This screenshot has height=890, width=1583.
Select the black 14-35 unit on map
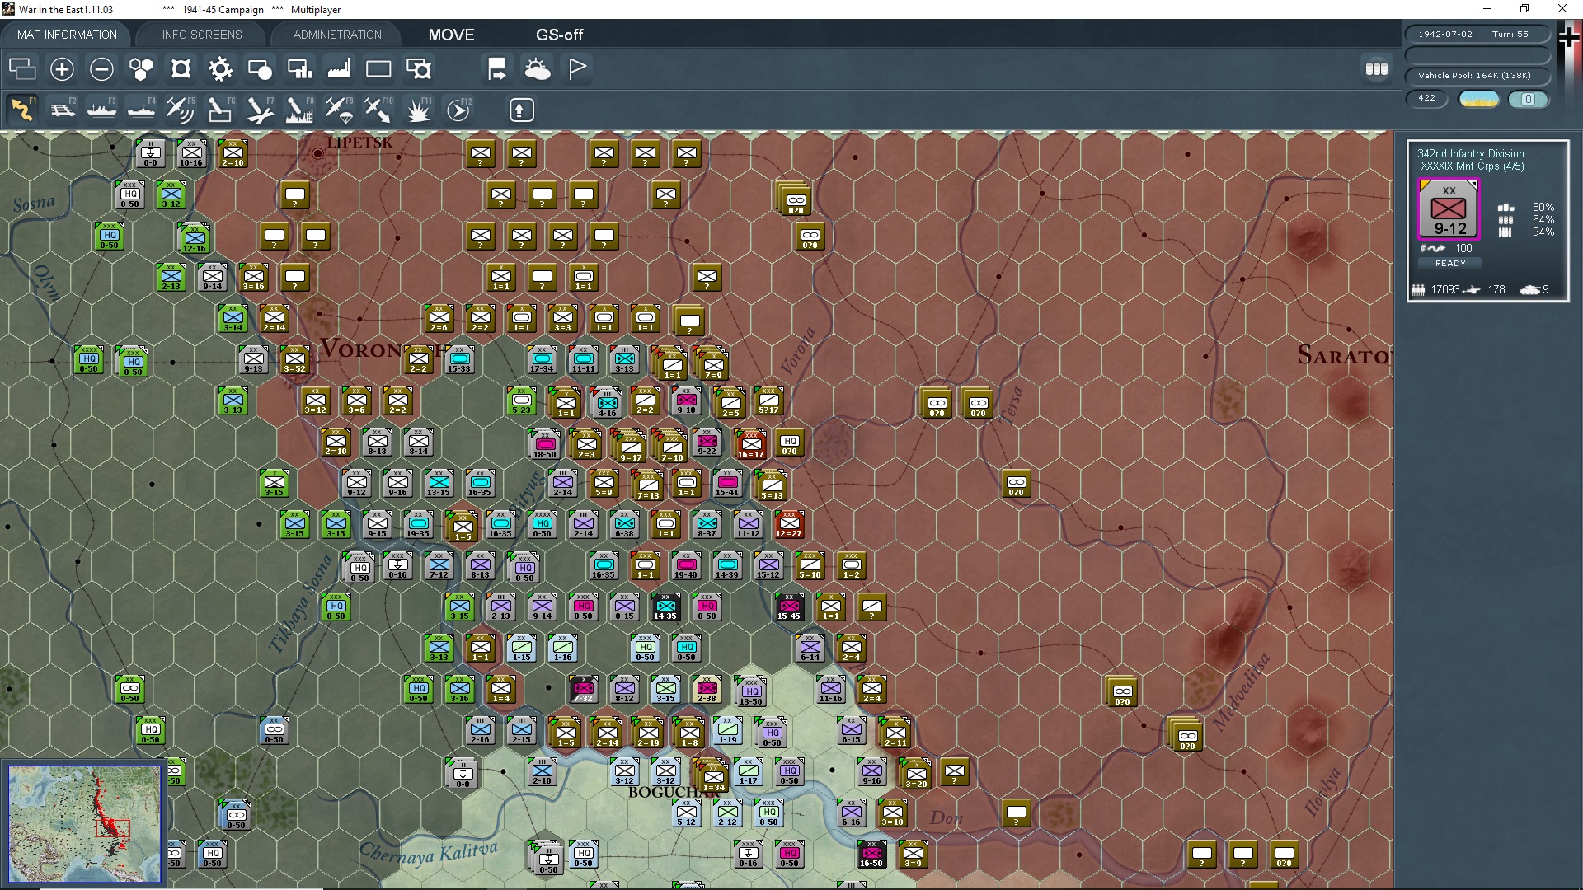(665, 606)
